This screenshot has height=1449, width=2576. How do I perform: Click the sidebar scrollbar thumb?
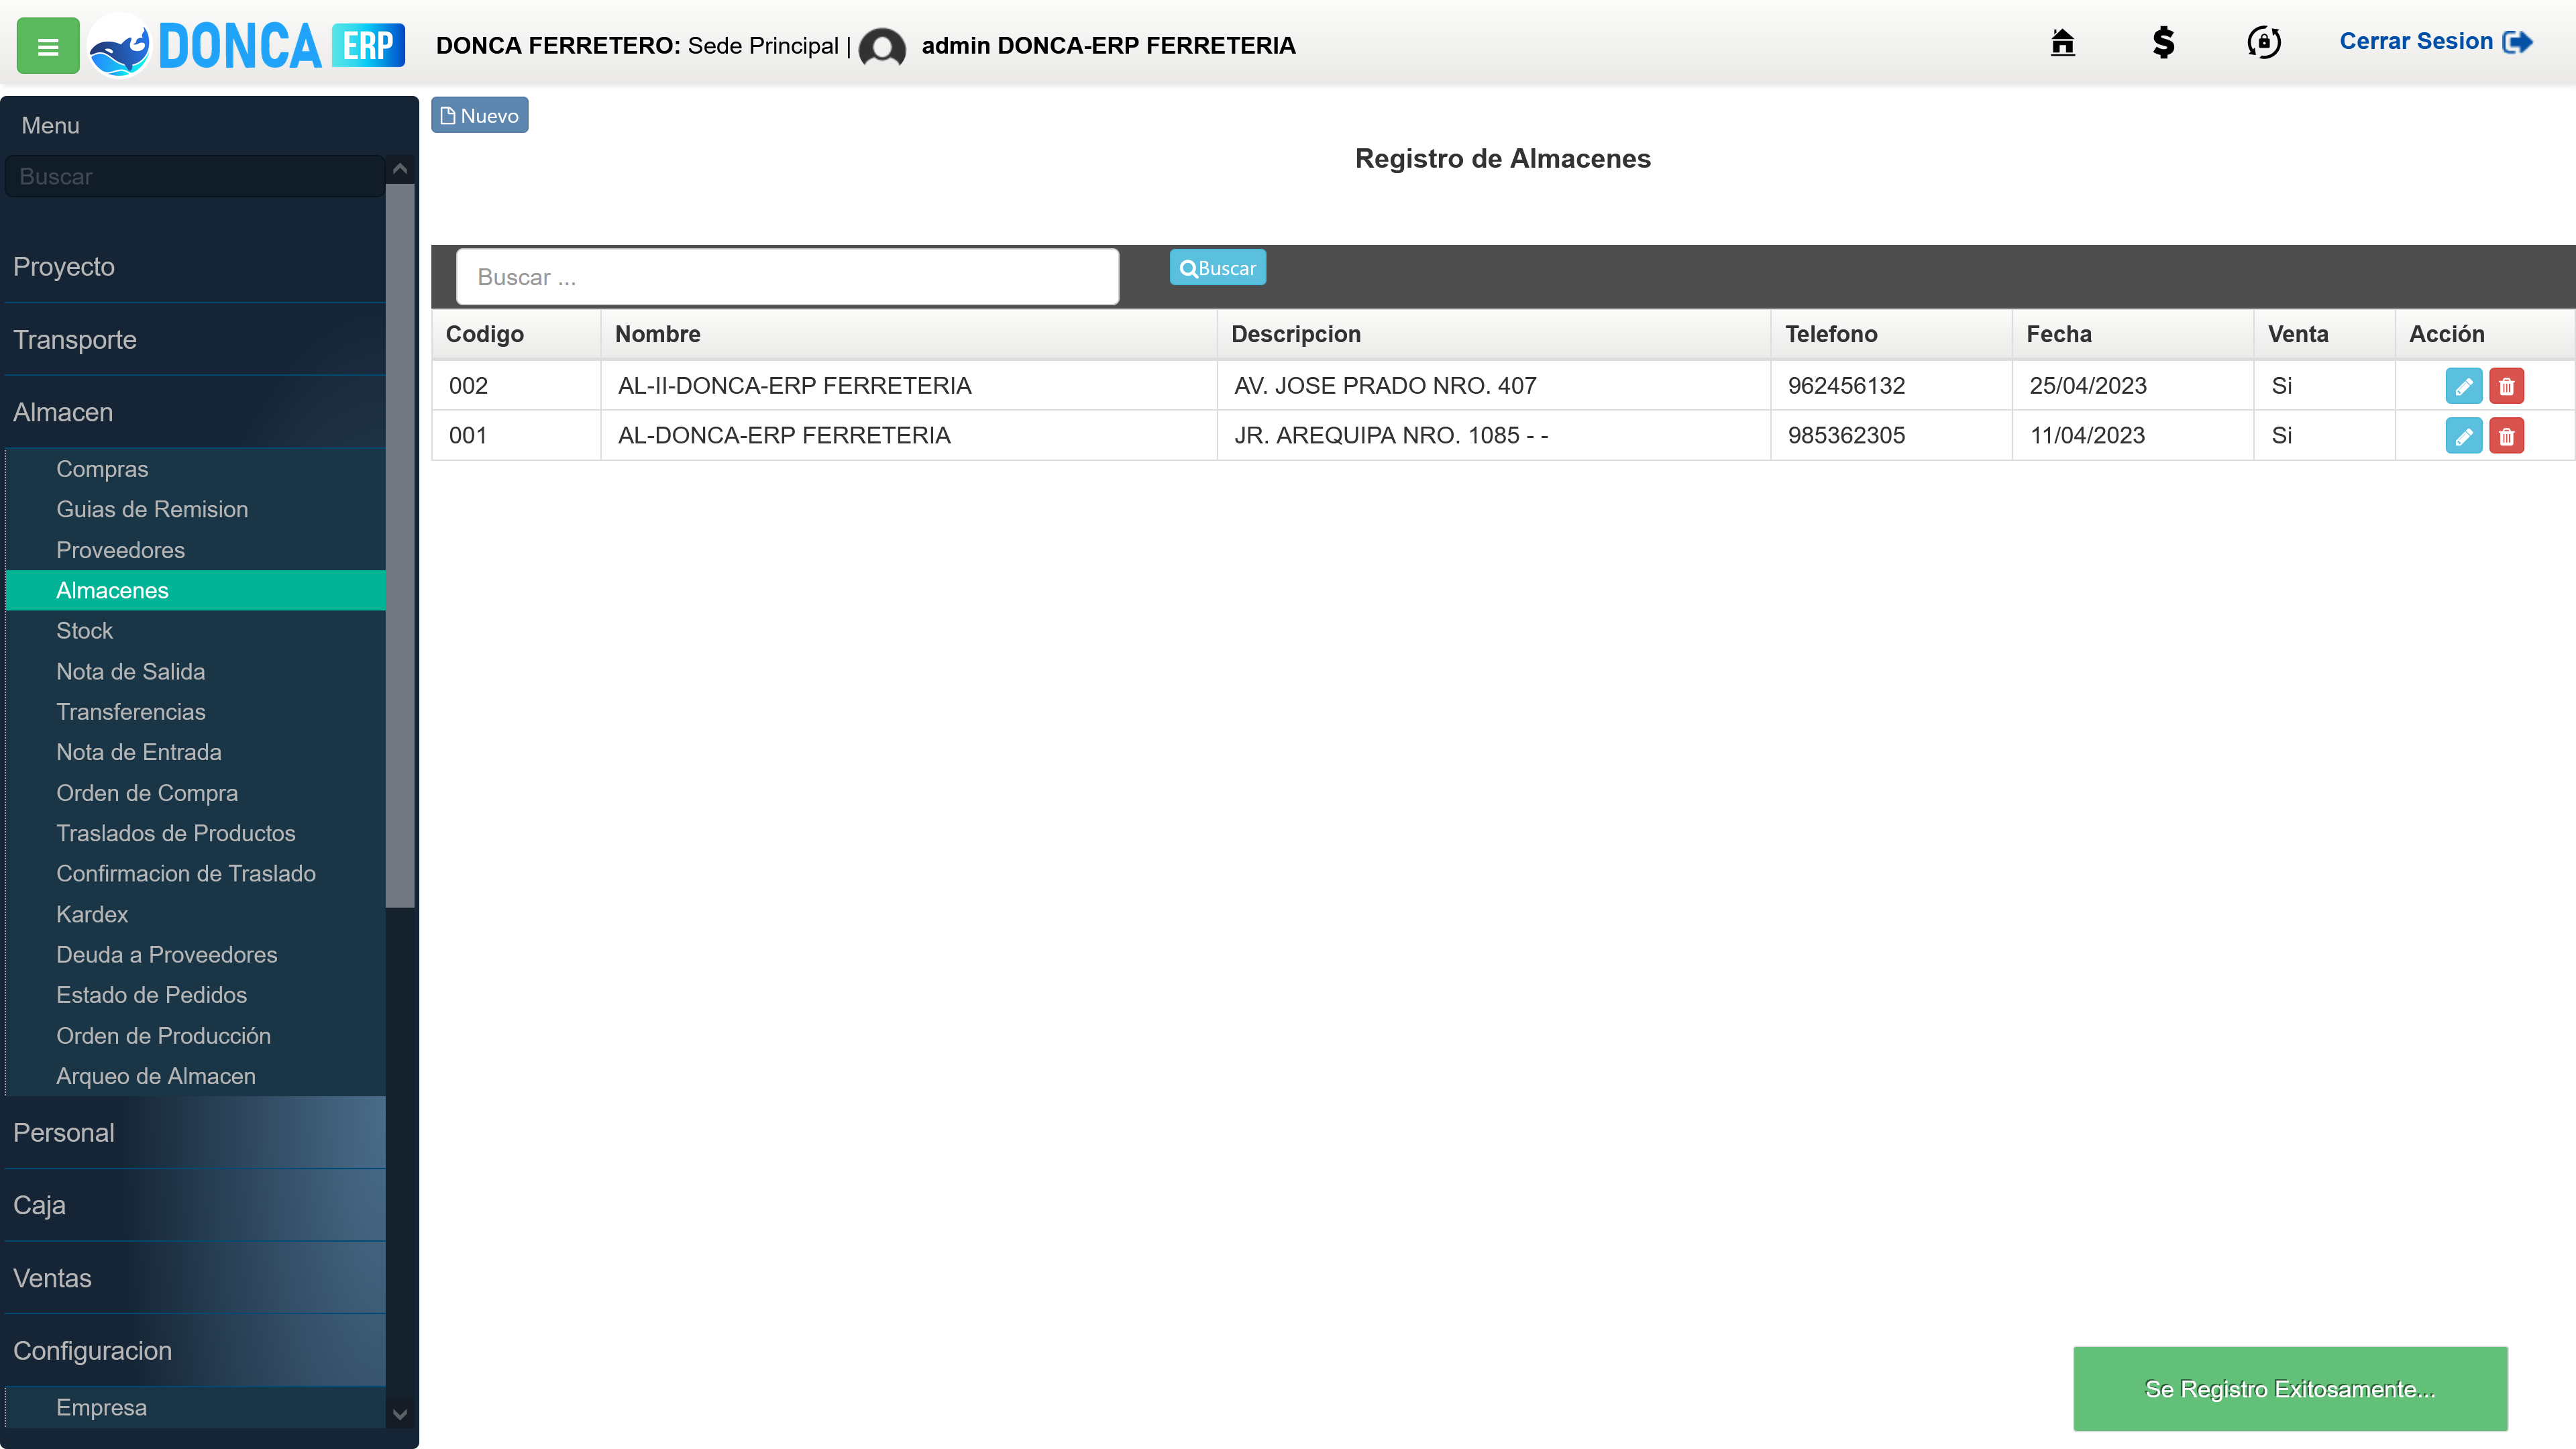coord(400,545)
